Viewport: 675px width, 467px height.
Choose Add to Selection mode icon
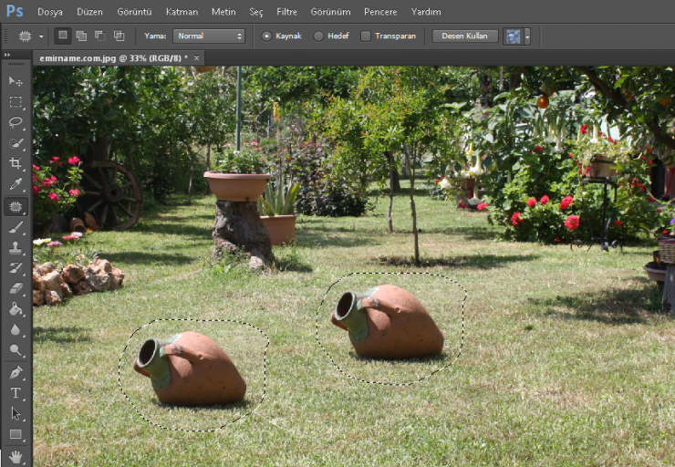[x=81, y=36]
